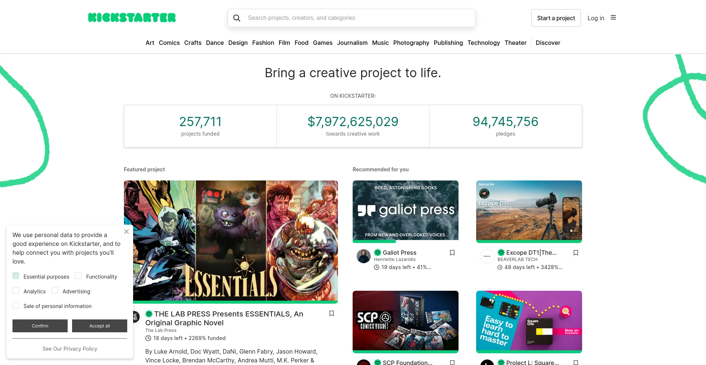
Task: Open the Excope DT1 project title
Action: click(x=531, y=253)
